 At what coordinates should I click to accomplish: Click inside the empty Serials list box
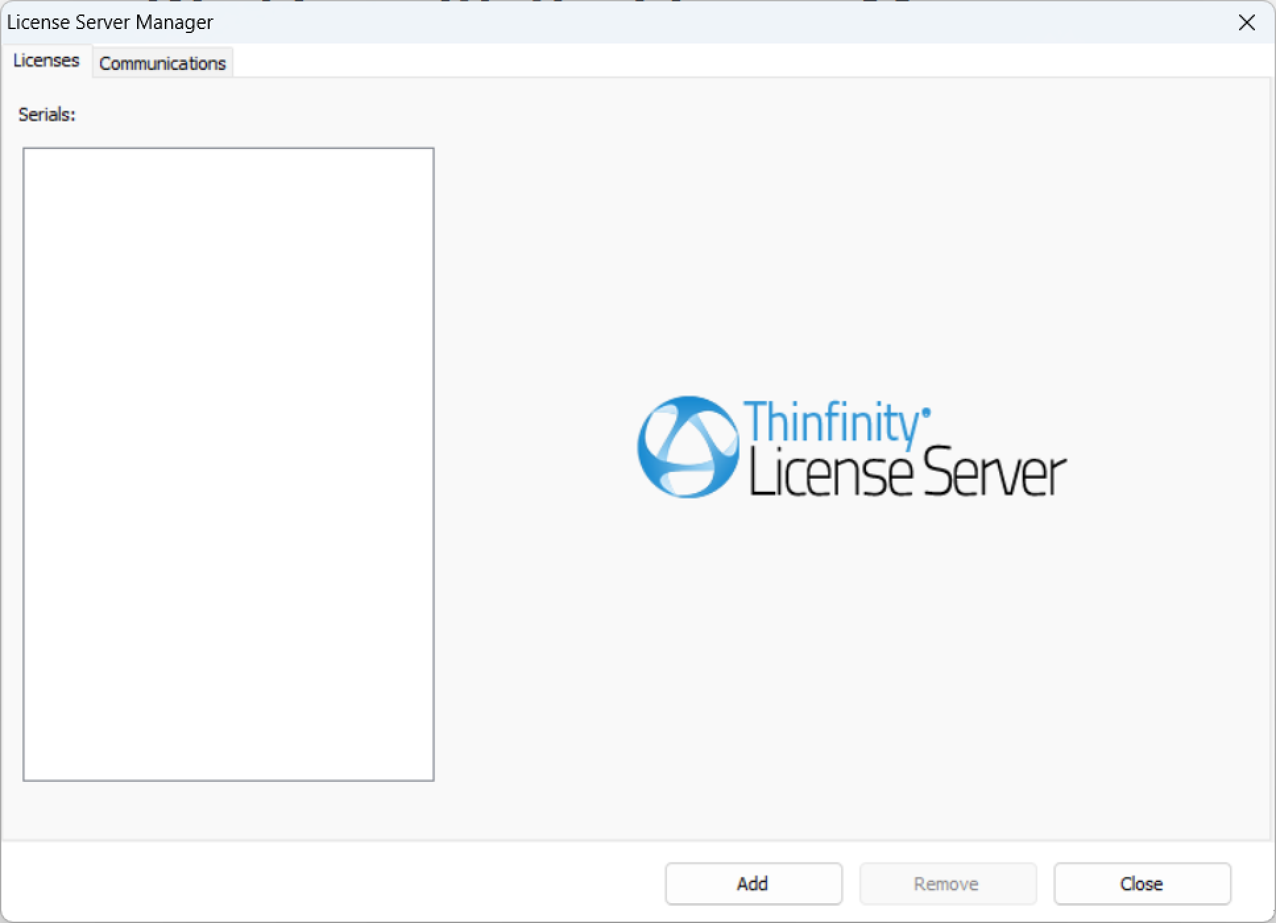(228, 464)
